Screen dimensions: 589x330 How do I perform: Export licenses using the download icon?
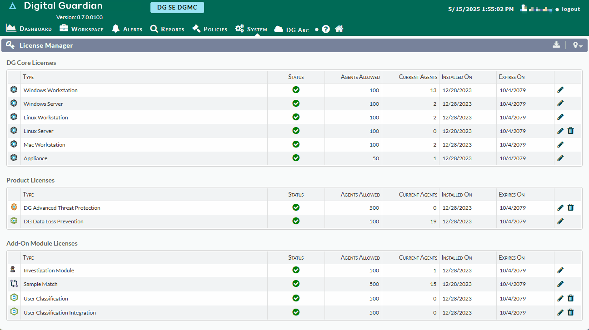click(x=556, y=45)
